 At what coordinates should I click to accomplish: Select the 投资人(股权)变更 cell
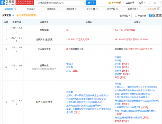(44, 102)
